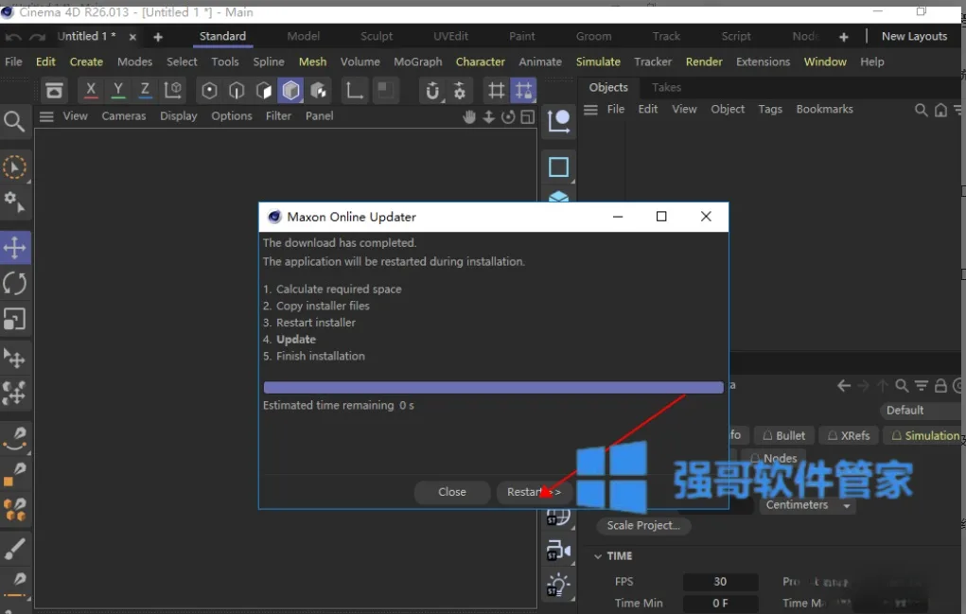Open the Render menu
The width and height of the screenshot is (966, 614).
(x=704, y=61)
